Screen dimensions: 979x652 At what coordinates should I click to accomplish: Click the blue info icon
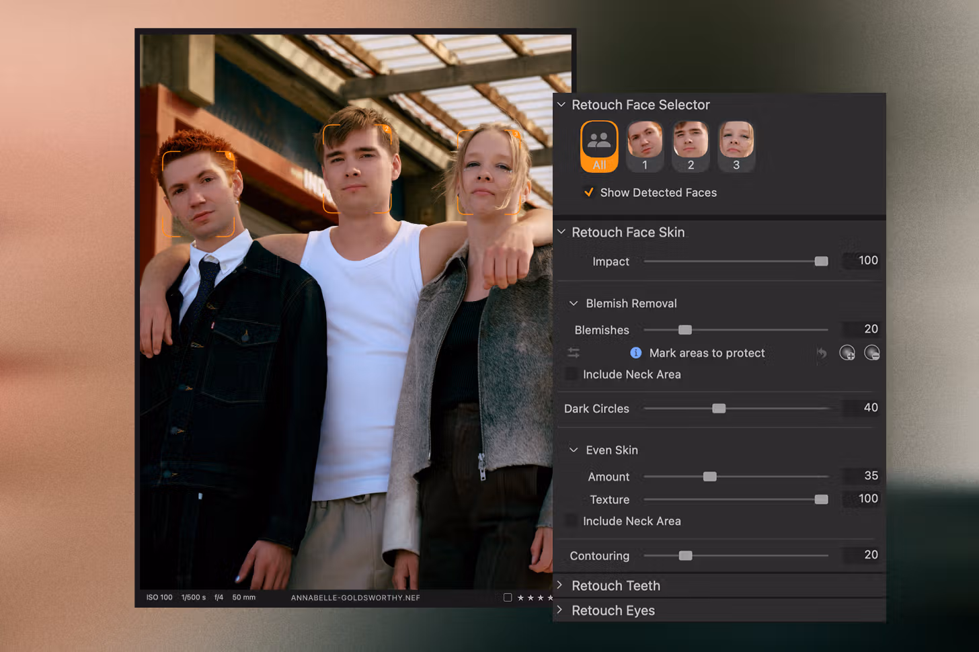[x=635, y=353]
